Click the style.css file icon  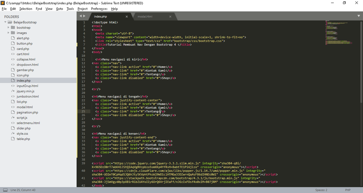(13, 133)
